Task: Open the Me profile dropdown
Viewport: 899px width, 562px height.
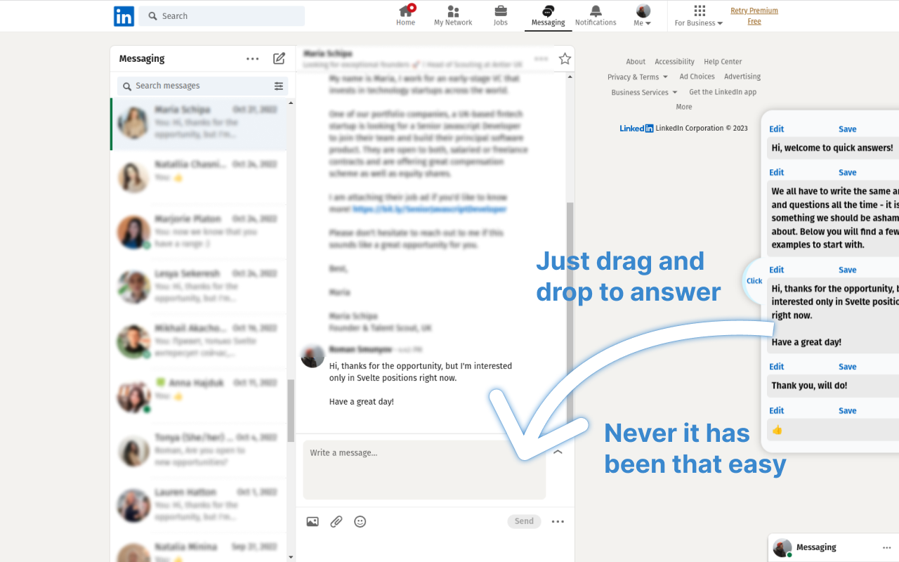Action: pos(642,15)
